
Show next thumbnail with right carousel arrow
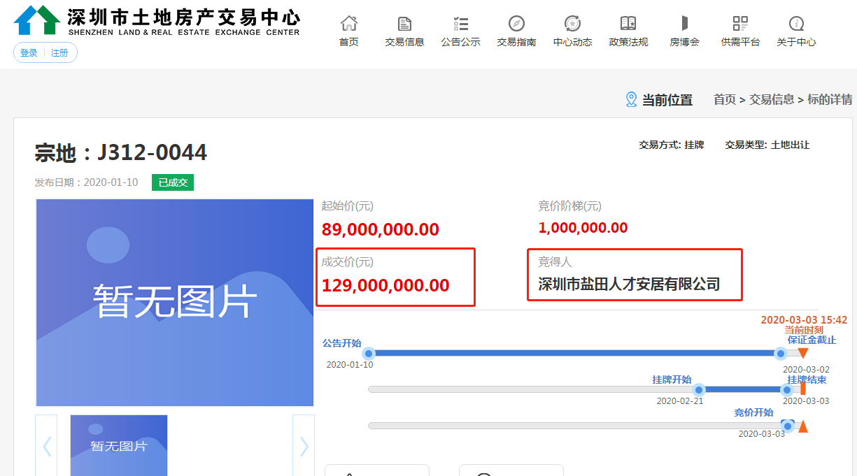pos(304,446)
